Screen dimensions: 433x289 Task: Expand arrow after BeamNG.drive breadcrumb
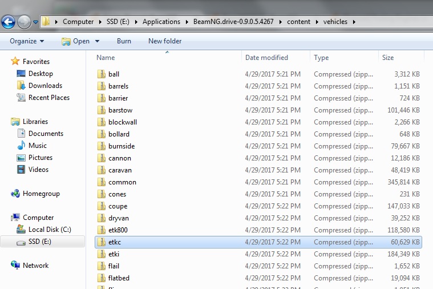pyautogui.click(x=281, y=22)
